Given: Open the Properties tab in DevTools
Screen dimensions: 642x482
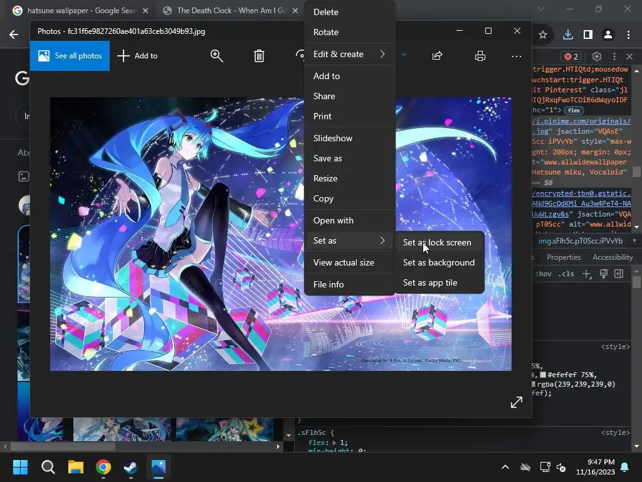Looking at the screenshot, I should [x=564, y=257].
